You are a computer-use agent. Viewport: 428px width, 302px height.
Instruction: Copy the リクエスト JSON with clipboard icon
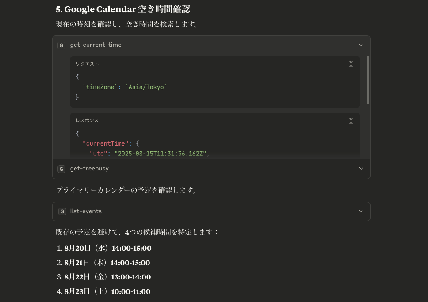point(351,64)
